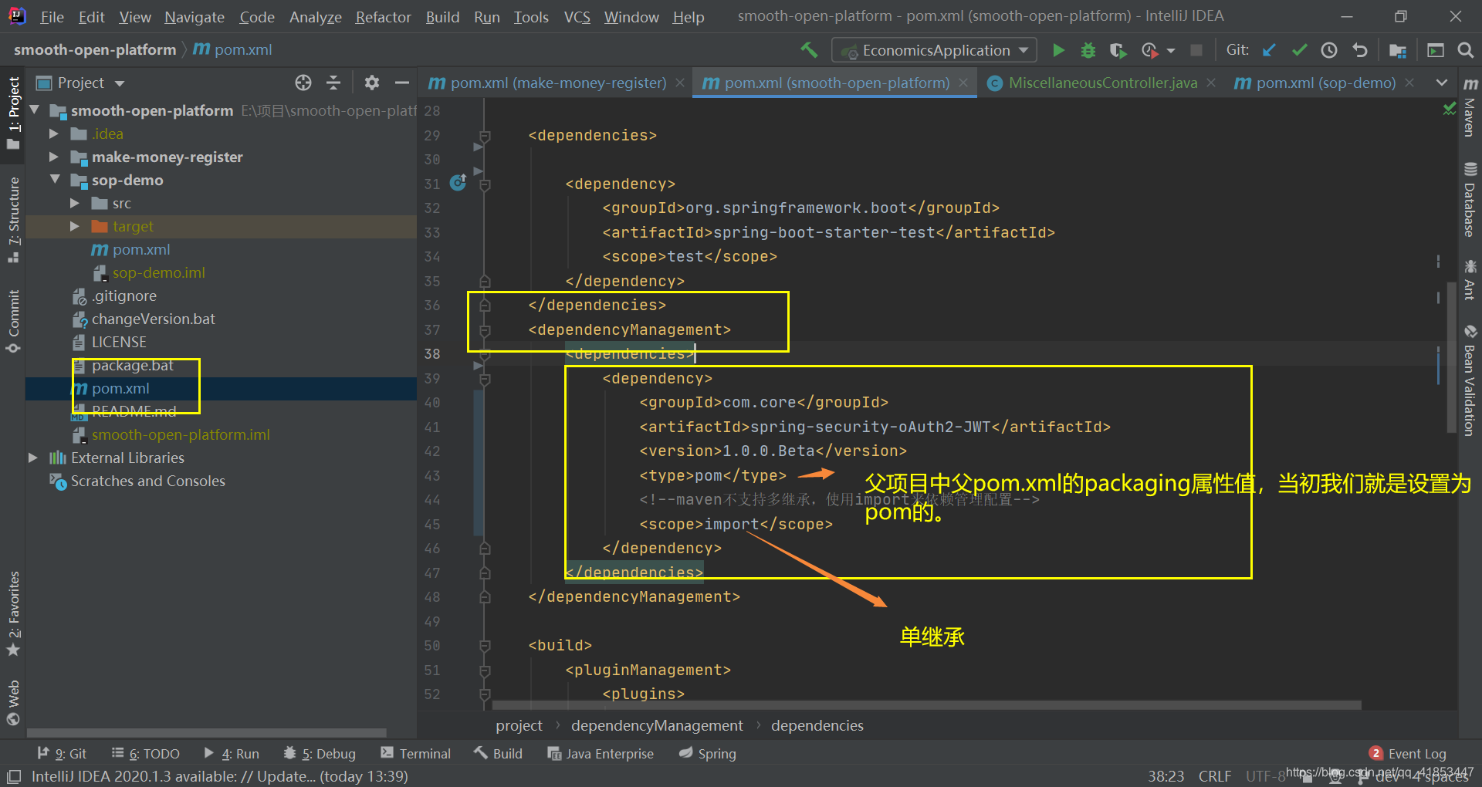Click the tool windows toggle in status bar
Viewport: 1482px width, 787px height.
pyautogui.click(x=14, y=776)
